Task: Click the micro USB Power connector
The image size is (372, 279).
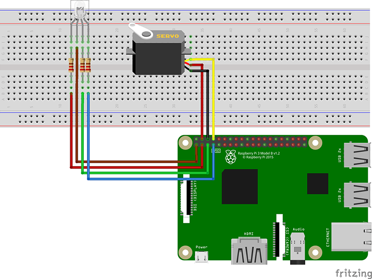Action: tap(201, 256)
